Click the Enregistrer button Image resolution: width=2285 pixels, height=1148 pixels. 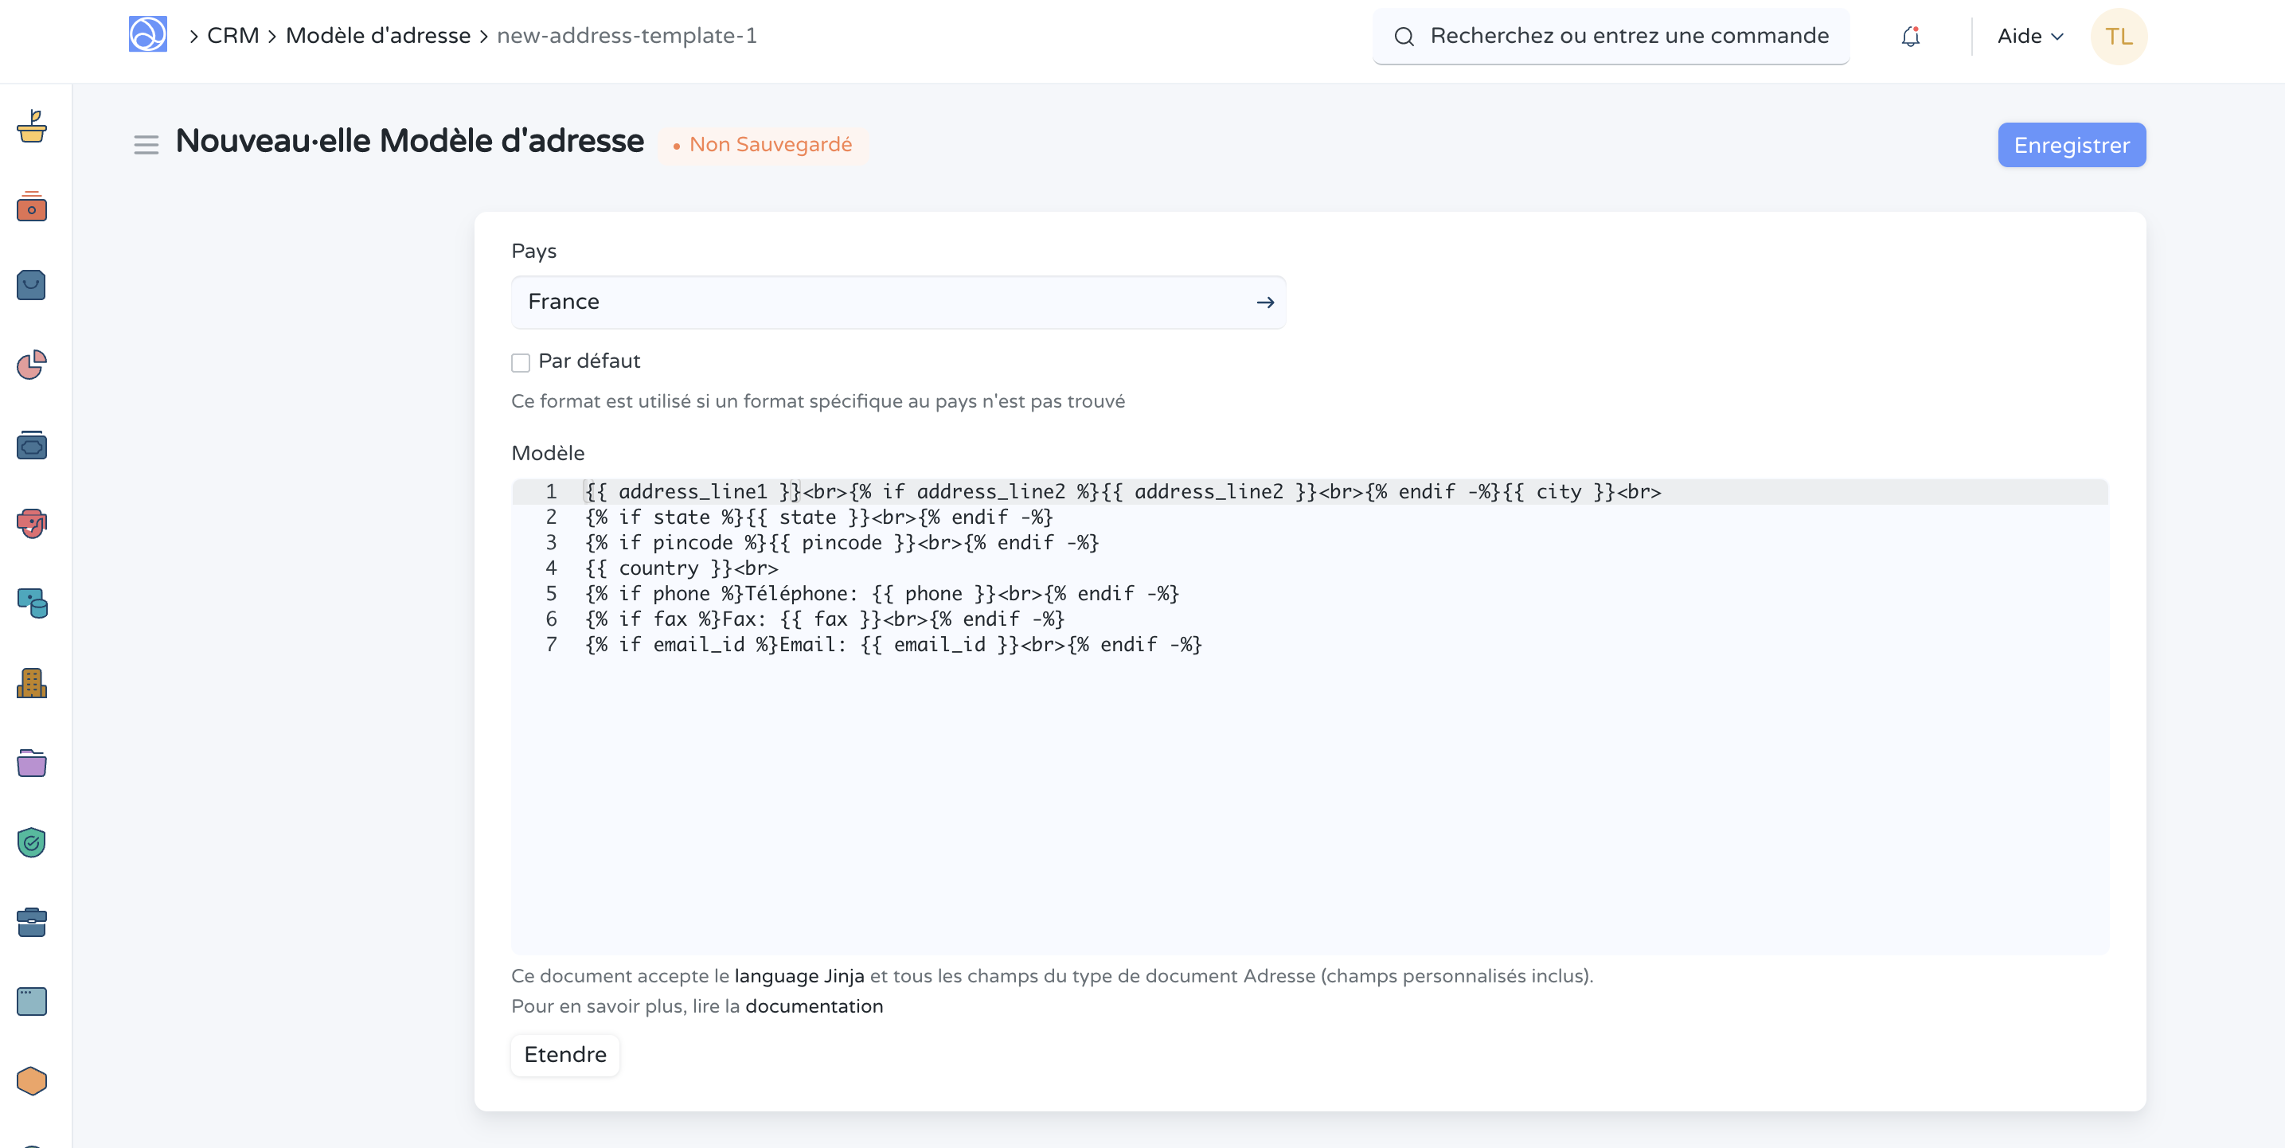pyautogui.click(x=2070, y=145)
